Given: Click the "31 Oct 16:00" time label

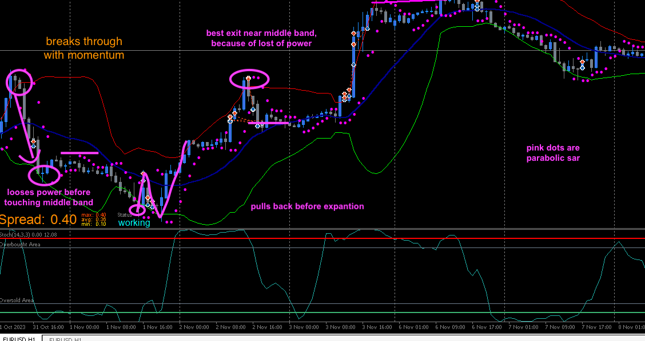Looking at the screenshot, I should [48, 327].
